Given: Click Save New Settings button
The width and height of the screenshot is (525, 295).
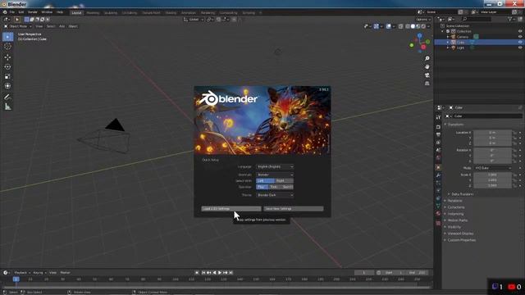Looking at the screenshot, I should 294,209.
